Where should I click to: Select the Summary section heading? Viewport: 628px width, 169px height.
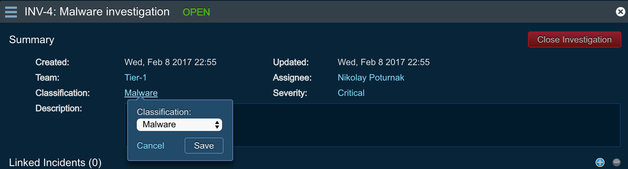pyautogui.click(x=32, y=40)
